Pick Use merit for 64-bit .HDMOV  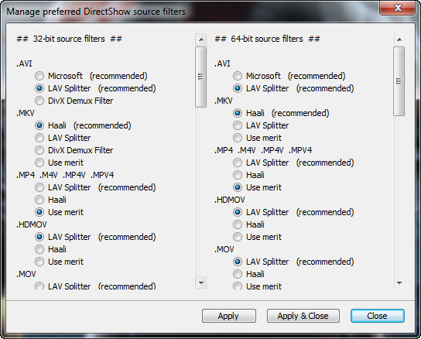click(x=238, y=237)
